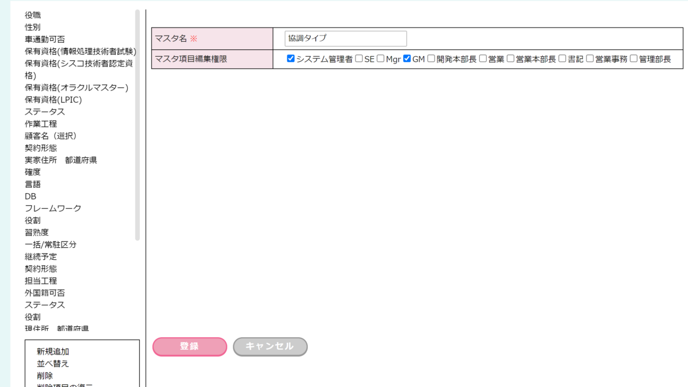Select 外国籍可否 in the master list

(x=45, y=292)
